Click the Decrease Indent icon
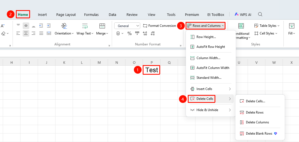 (41, 25)
